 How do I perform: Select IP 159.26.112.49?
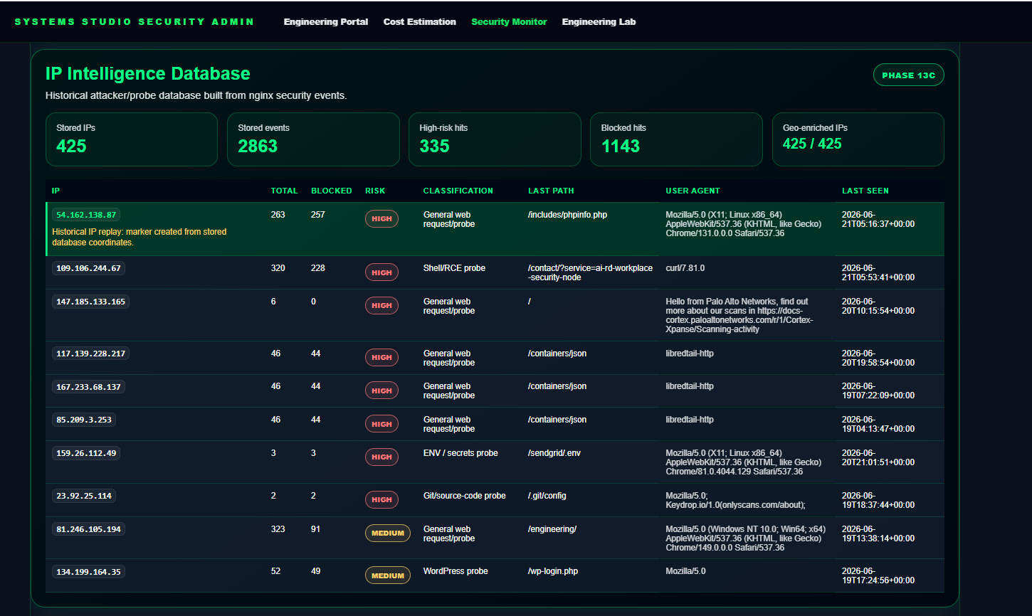tap(86, 453)
